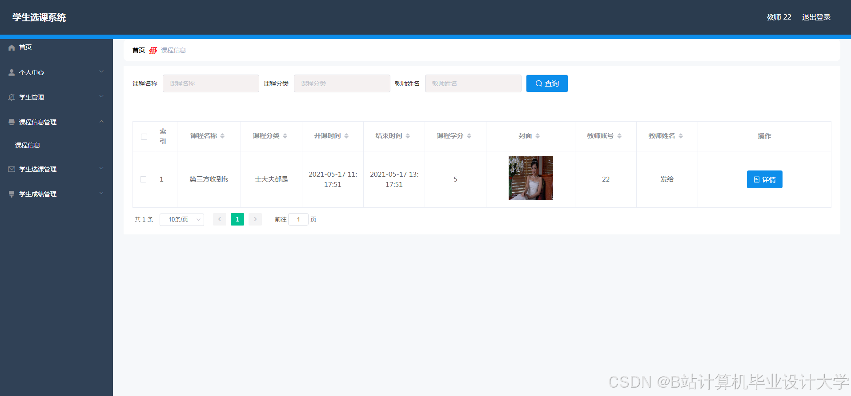The width and height of the screenshot is (851, 396).
Task: Sort by 结束时间 column arrows
Action: (408, 136)
